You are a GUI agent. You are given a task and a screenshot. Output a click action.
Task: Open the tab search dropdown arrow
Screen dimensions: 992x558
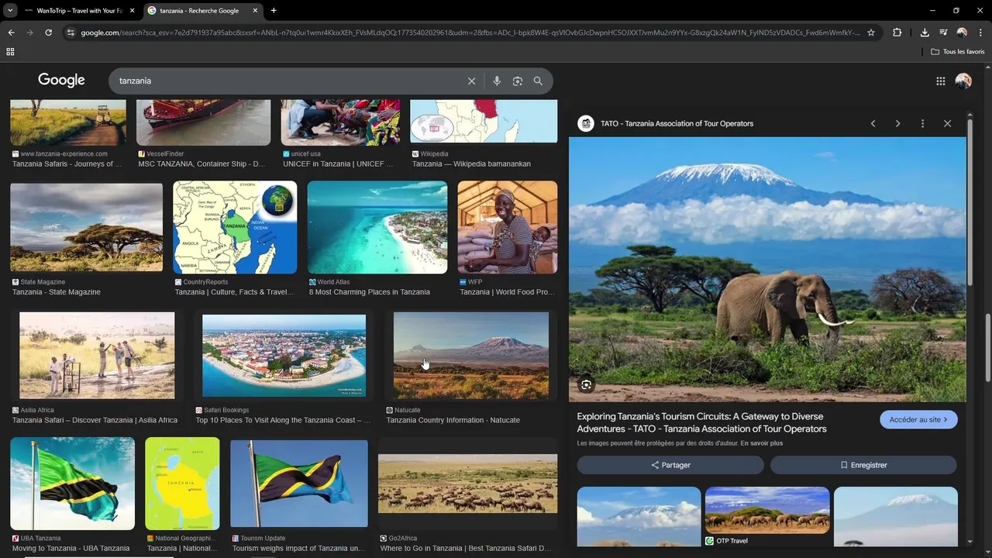click(10, 11)
